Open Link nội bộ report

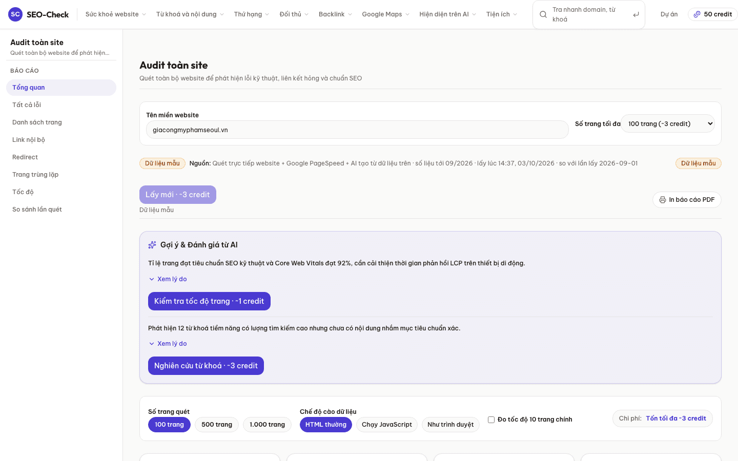coord(61,140)
